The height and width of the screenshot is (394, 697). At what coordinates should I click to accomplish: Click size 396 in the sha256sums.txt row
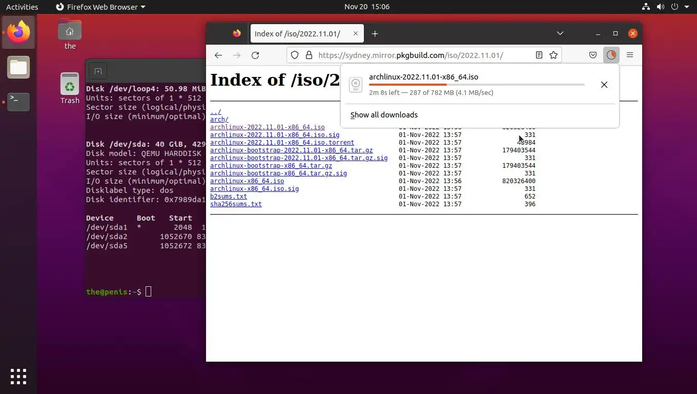530,204
